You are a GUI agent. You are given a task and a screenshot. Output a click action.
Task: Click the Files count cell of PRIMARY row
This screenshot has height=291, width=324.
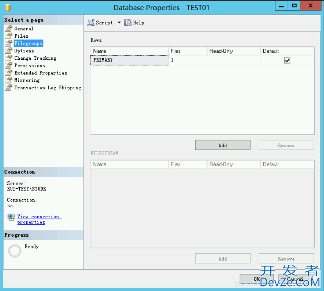[187, 60]
